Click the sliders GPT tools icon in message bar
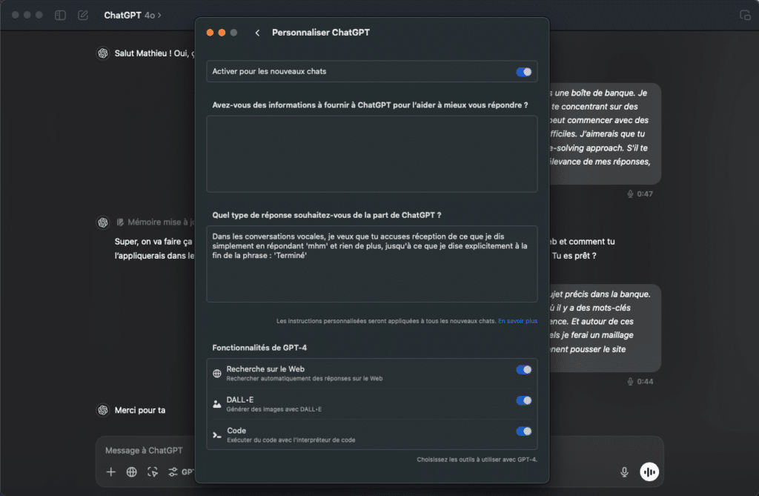Screen dimensions: 759x496 (x=173, y=472)
